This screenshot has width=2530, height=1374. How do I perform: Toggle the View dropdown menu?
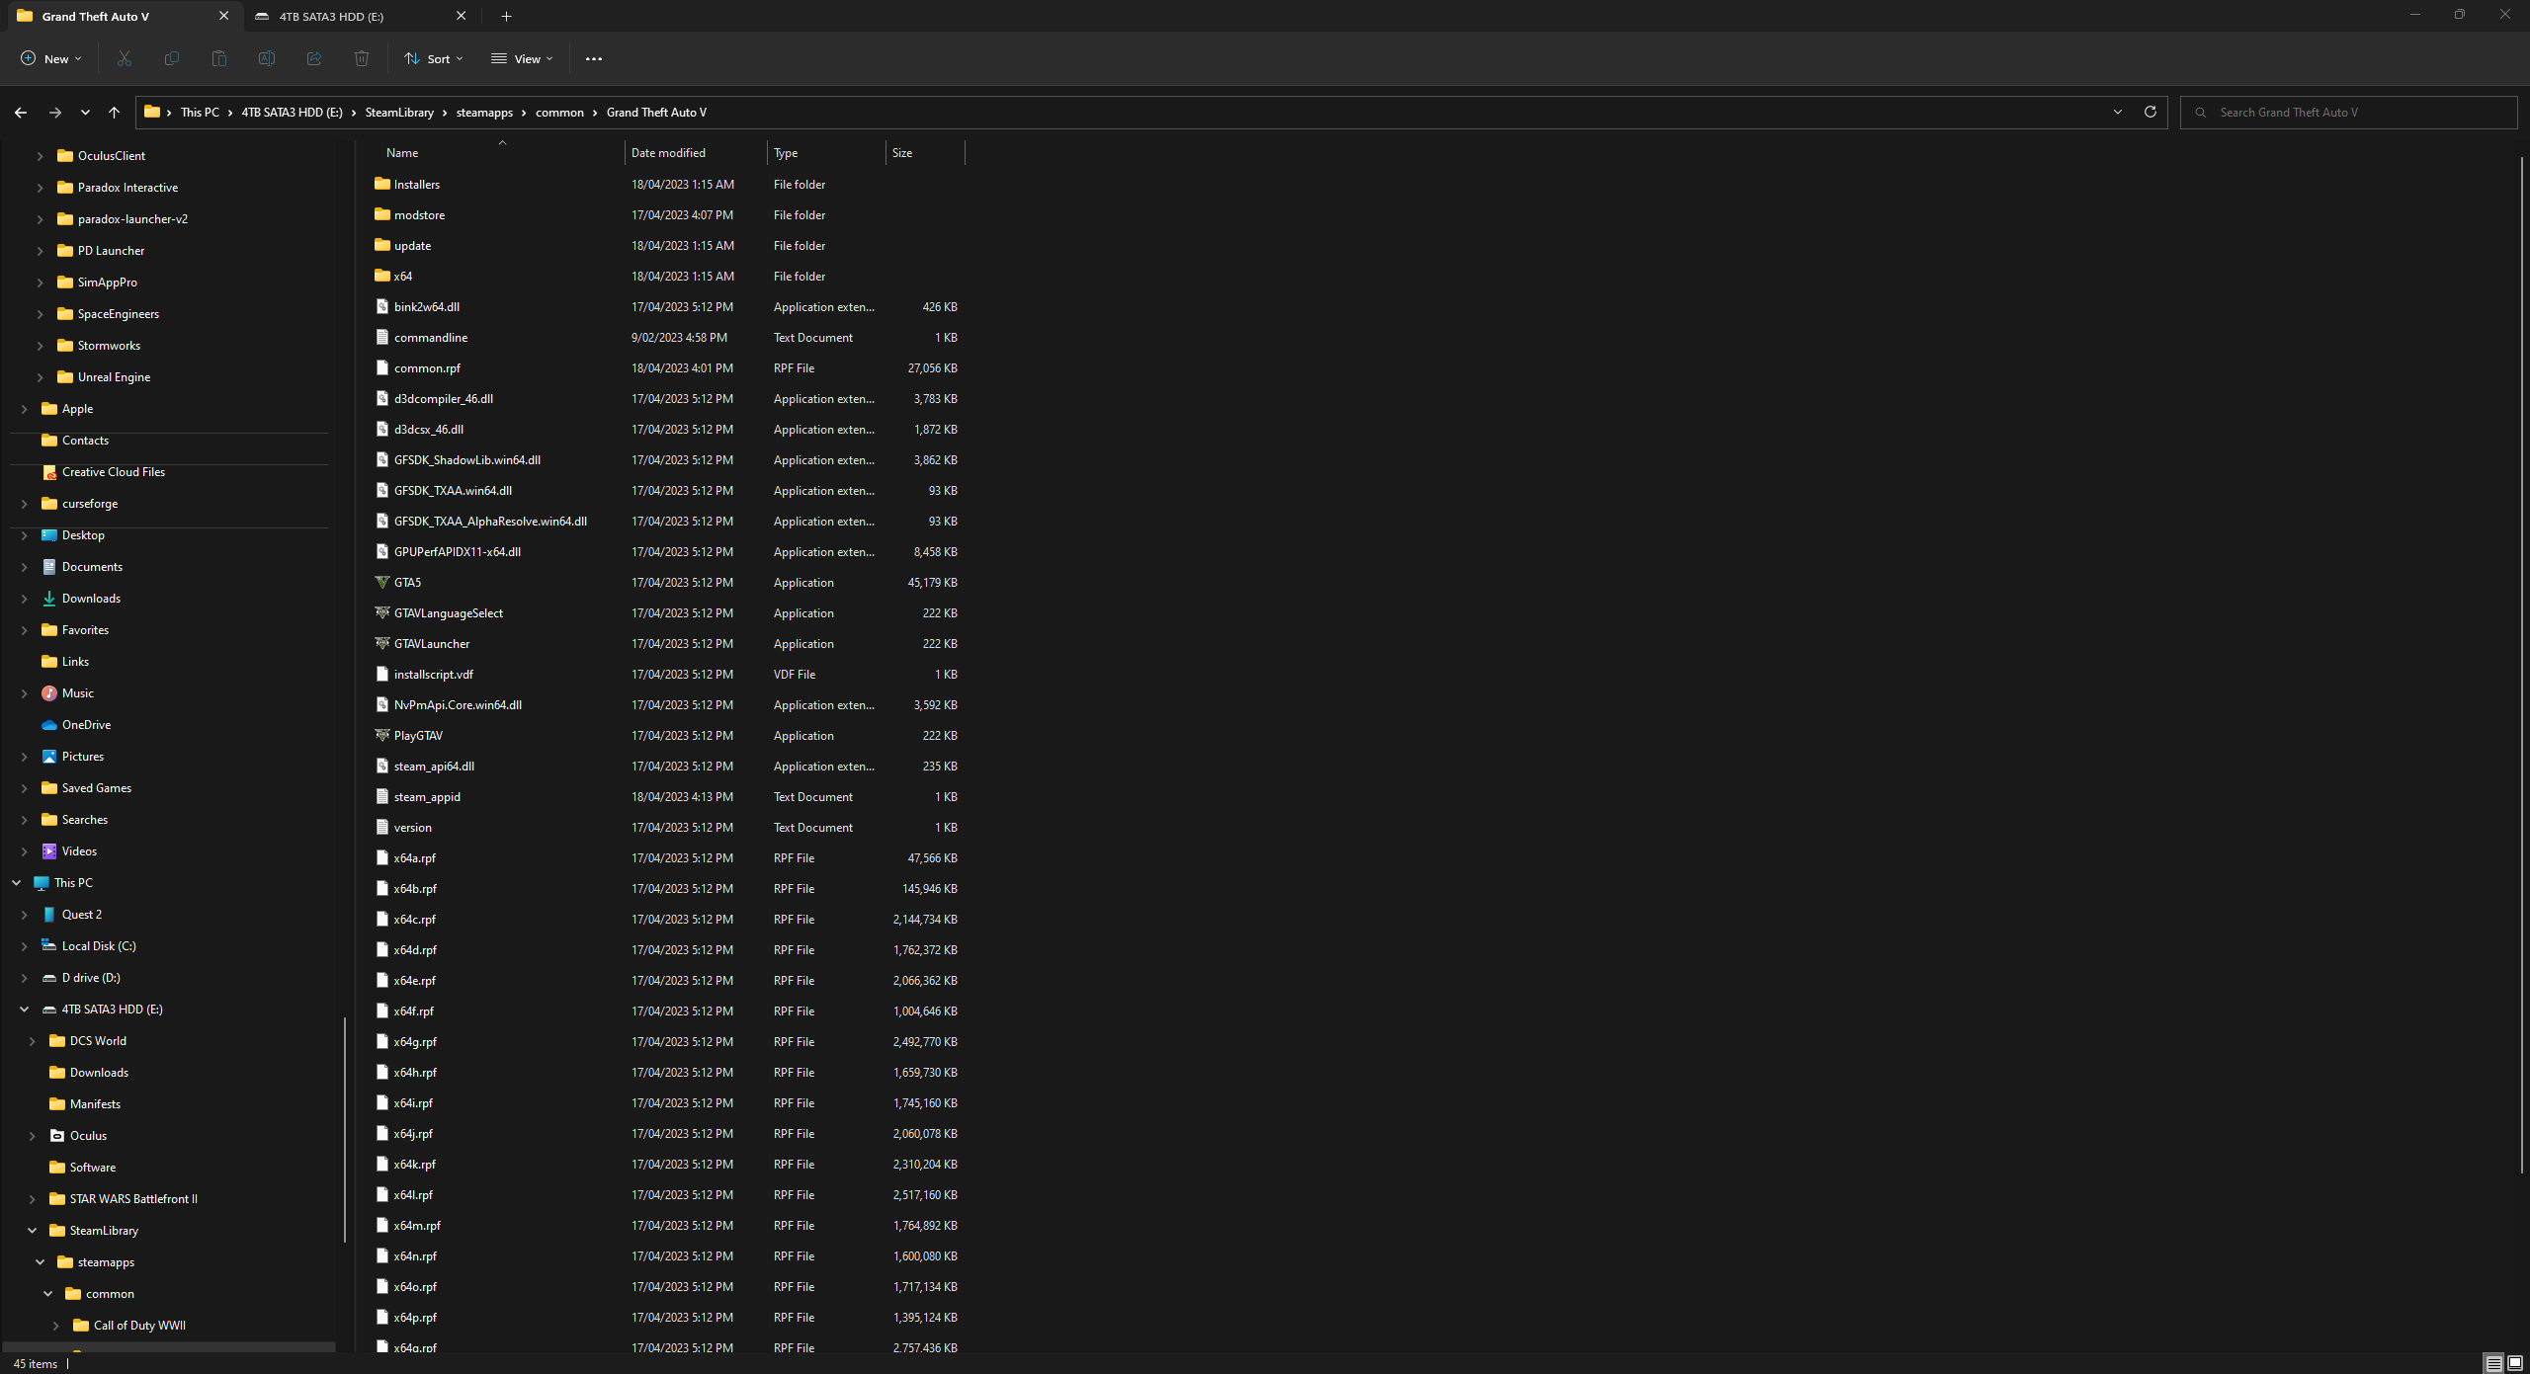(x=521, y=57)
